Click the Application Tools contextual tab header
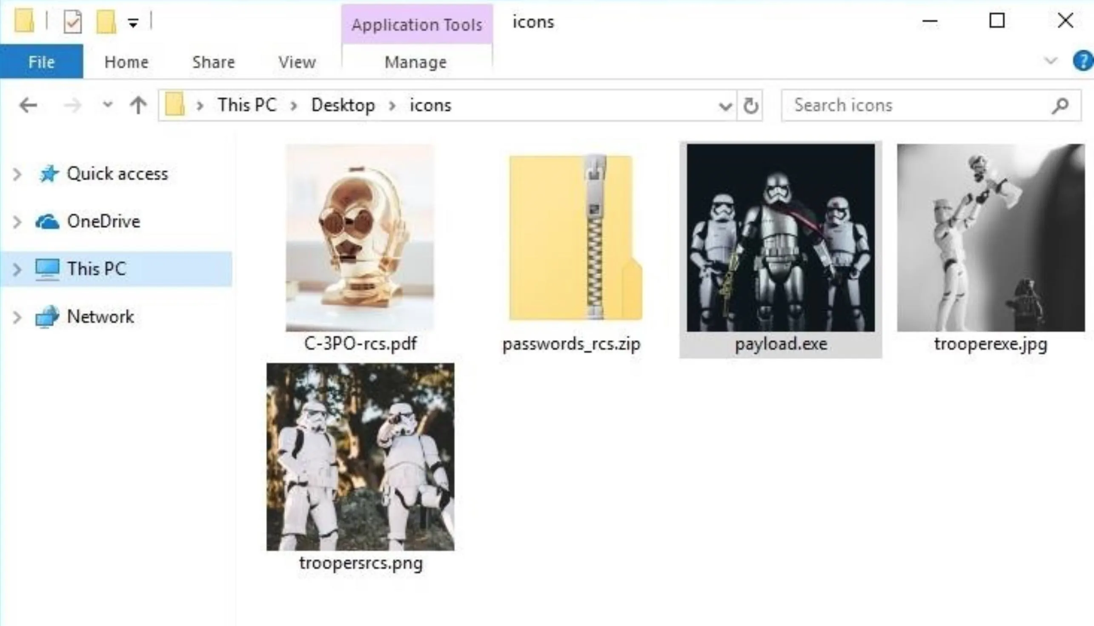The image size is (1094, 626). point(417,25)
